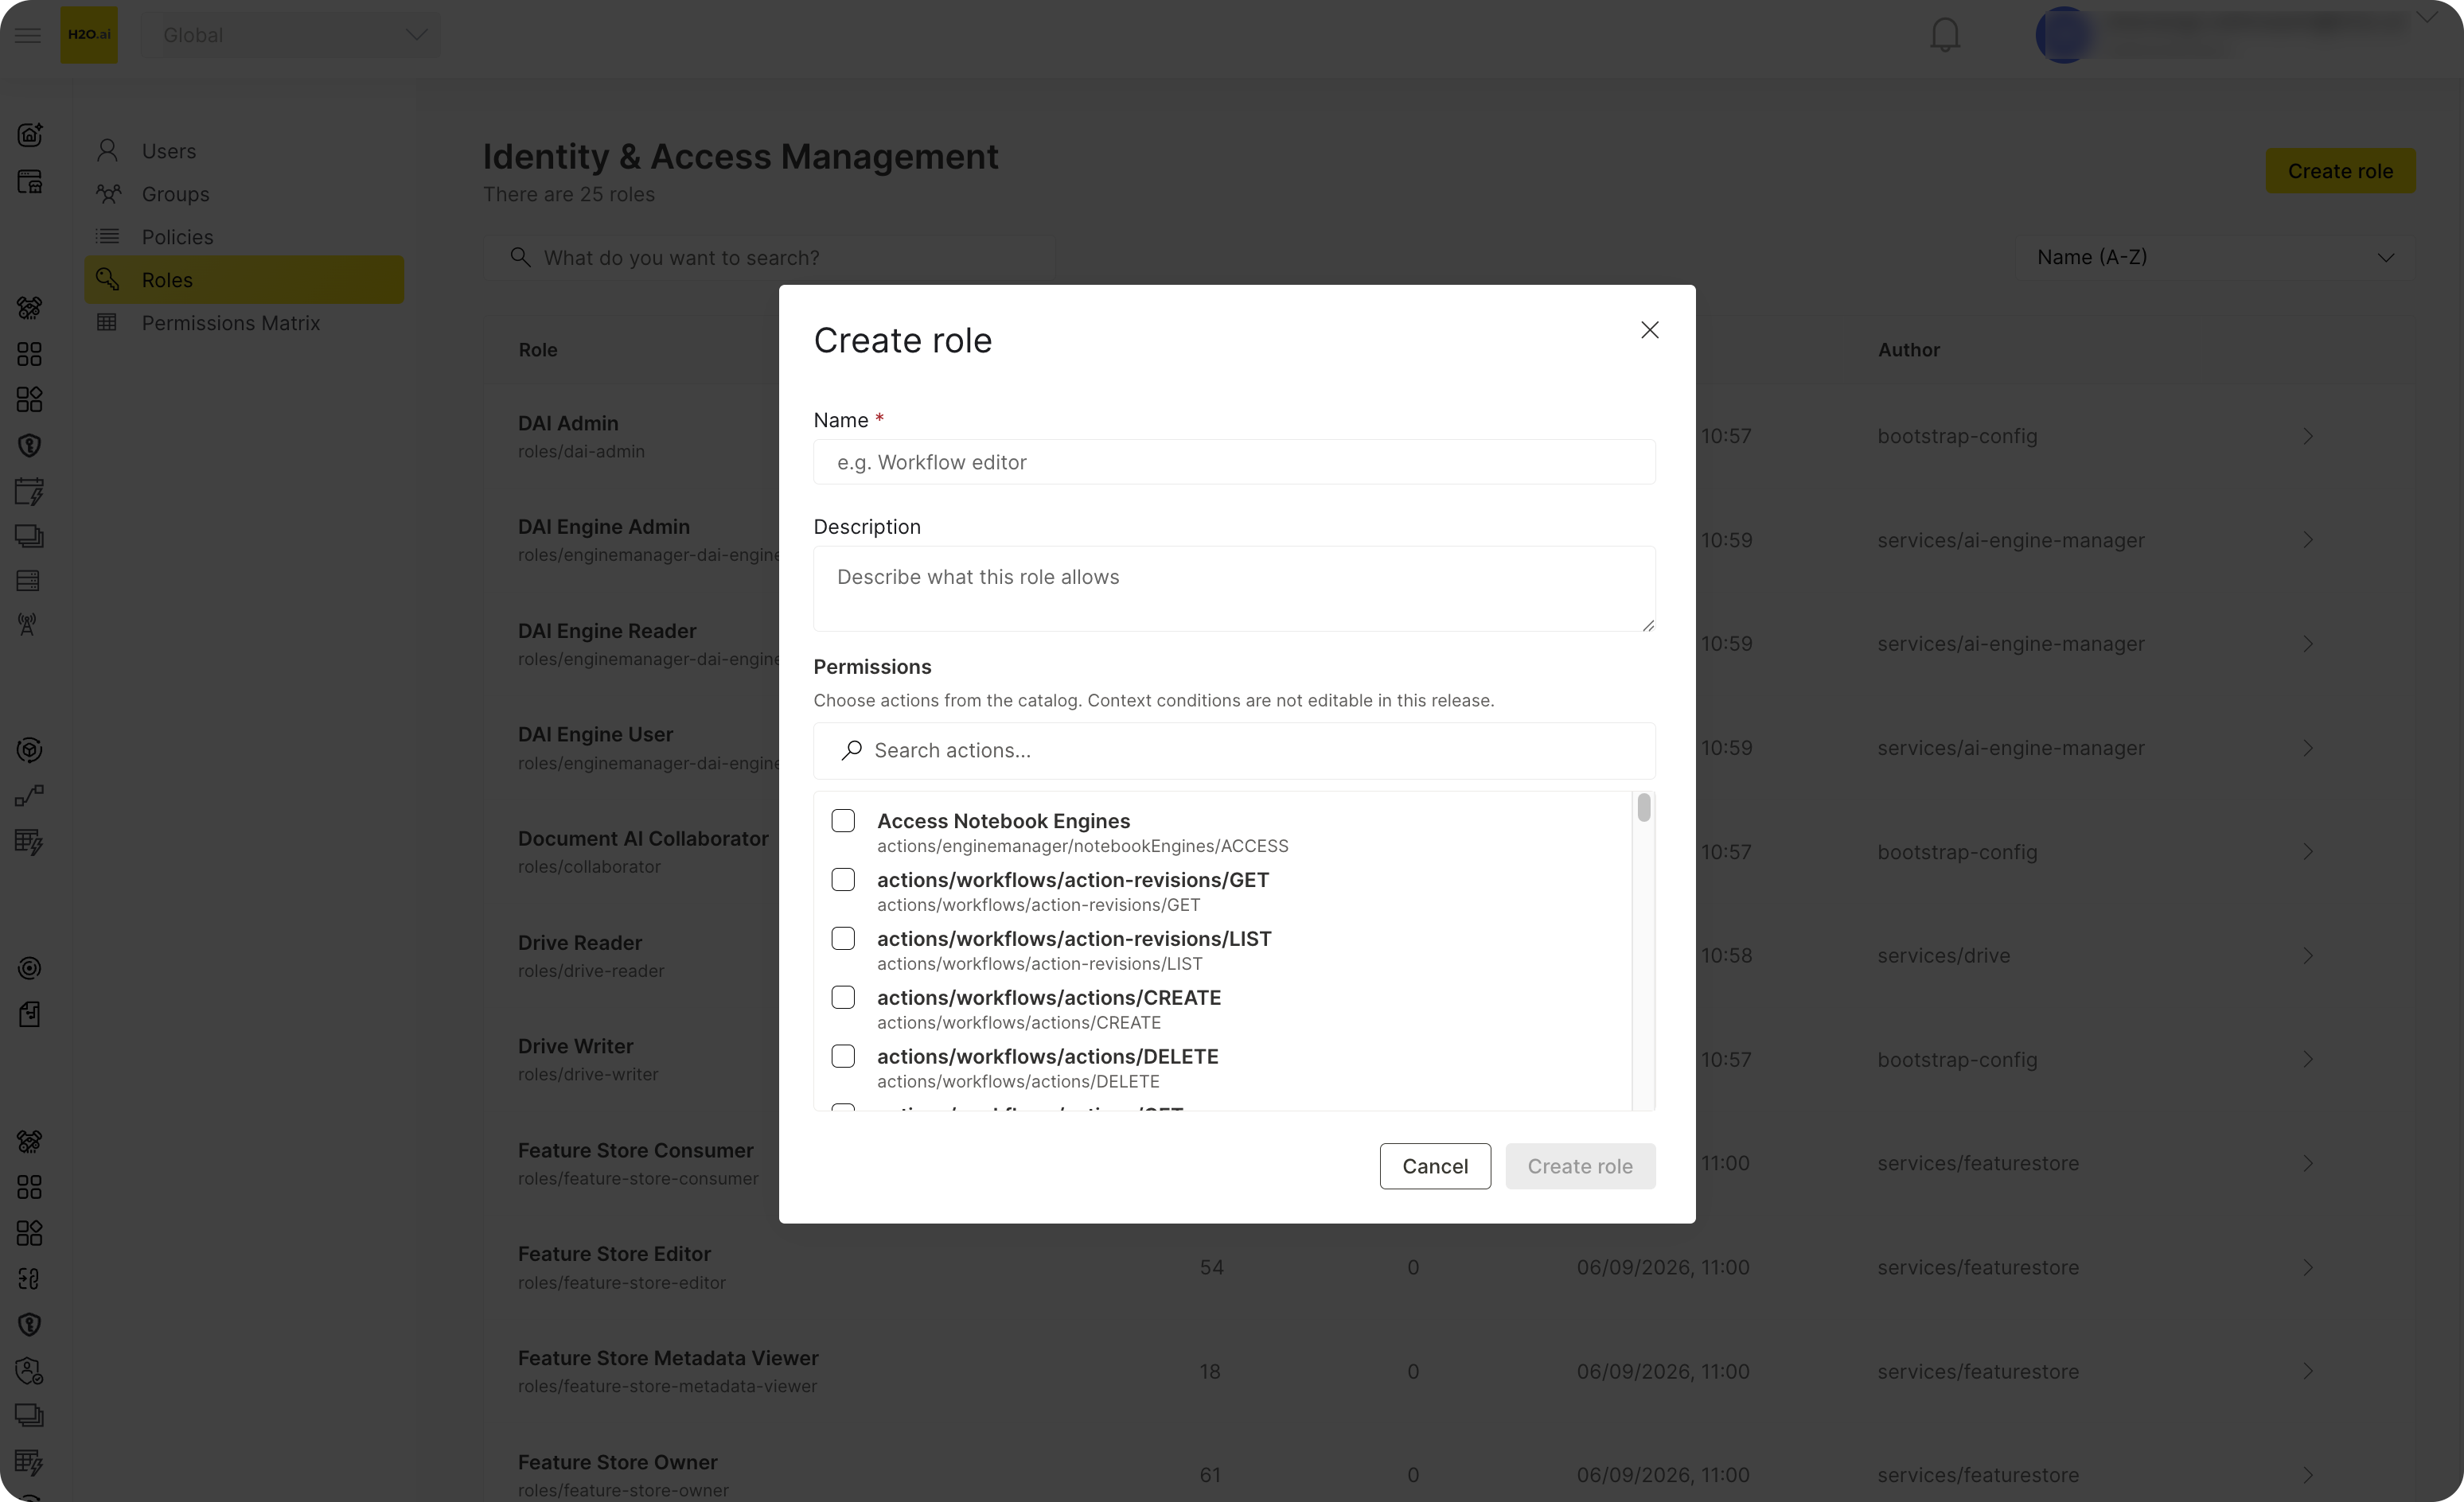The image size is (2464, 1502).
Task: Open the Policies menu item
Action: 244,237
